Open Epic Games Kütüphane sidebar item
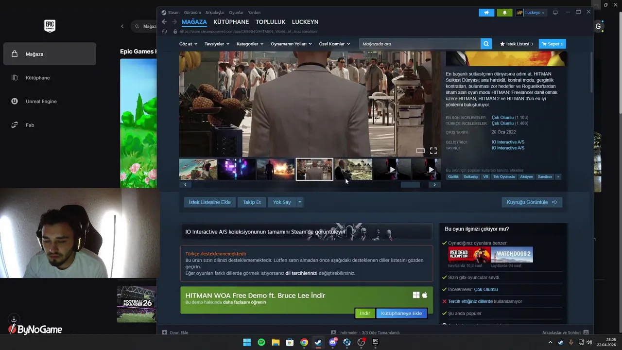This screenshot has width=622, height=350. (50, 78)
